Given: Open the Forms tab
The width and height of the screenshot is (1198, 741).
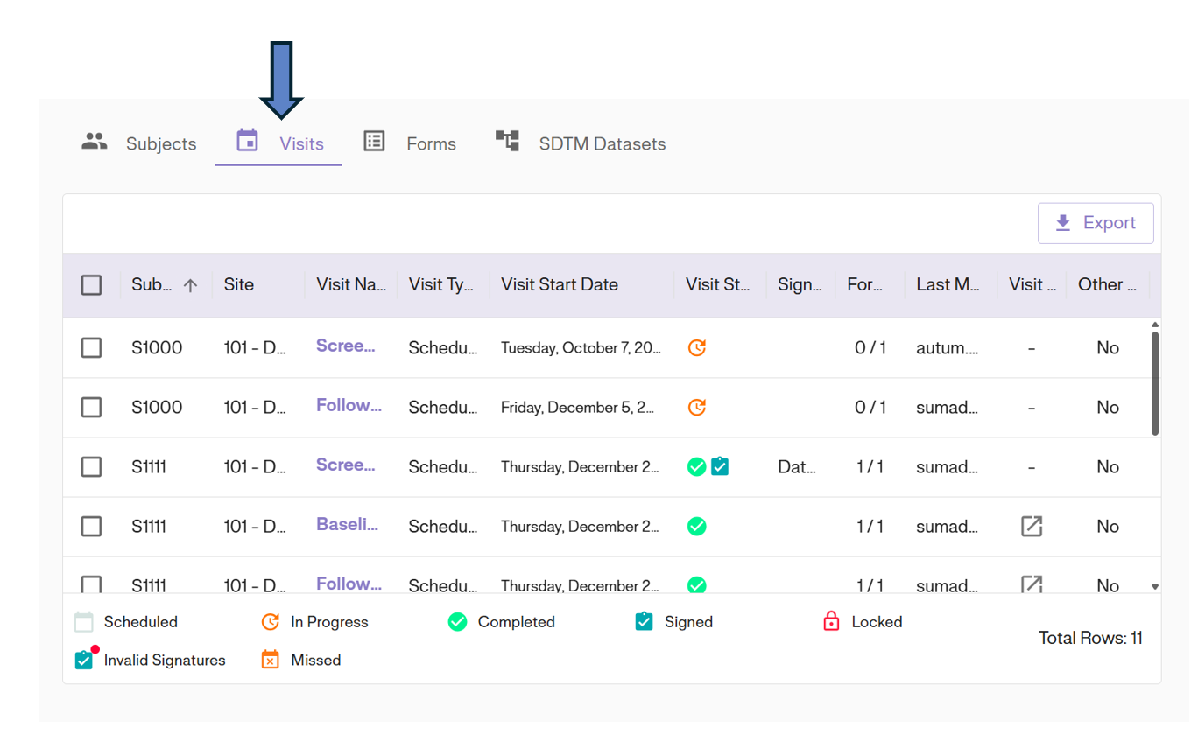Looking at the screenshot, I should point(410,143).
